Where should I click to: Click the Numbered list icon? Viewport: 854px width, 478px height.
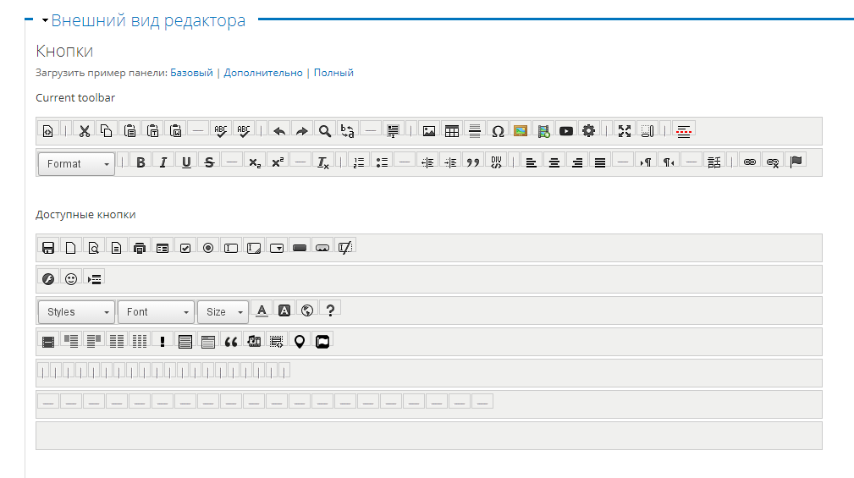(x=359, y=162)
